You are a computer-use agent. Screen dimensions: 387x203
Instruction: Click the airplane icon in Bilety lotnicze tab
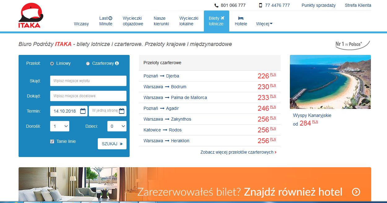[222, 18]
